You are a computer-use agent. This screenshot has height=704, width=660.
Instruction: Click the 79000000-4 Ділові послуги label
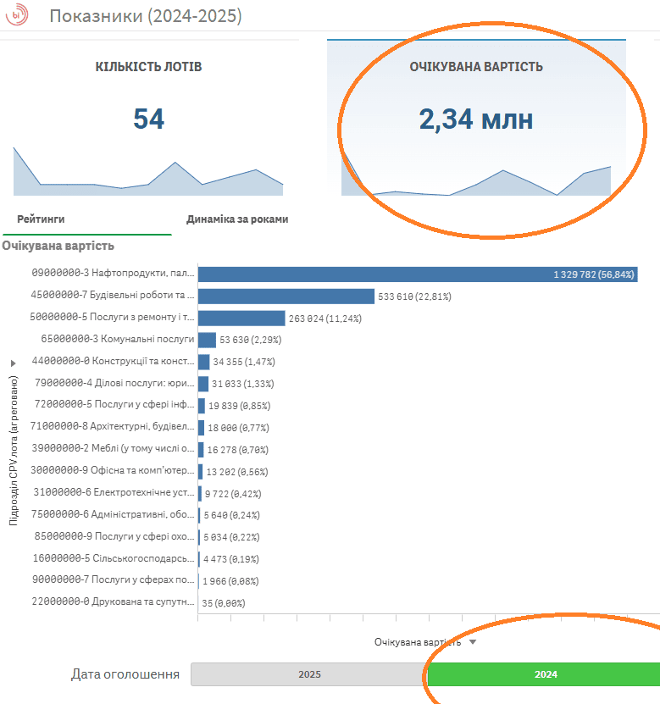pos(114,383)
